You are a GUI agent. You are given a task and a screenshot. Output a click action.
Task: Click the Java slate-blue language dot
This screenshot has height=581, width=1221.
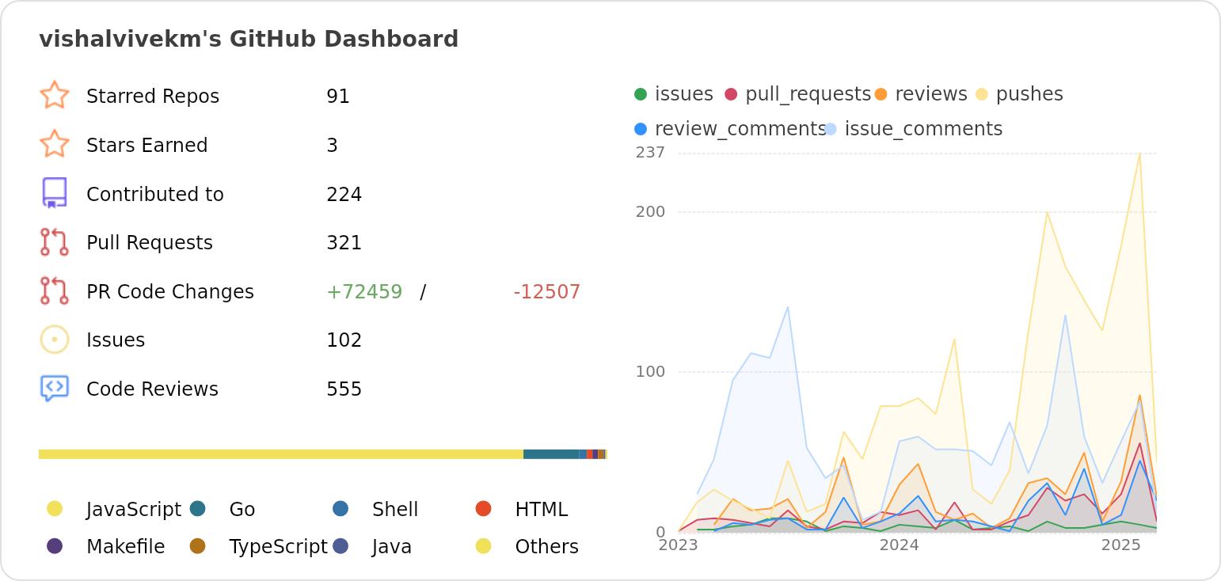pos(340,545)
